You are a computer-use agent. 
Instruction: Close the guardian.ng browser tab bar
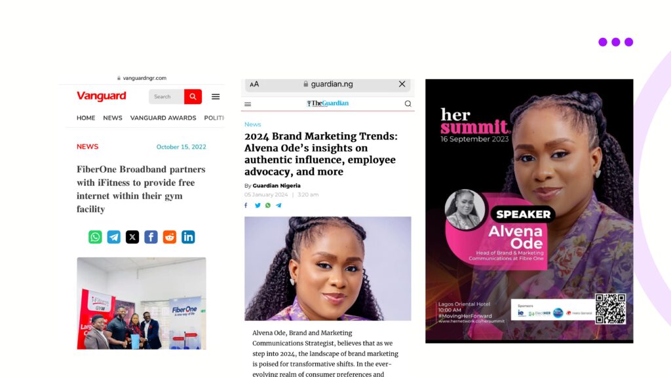pyautogui.click(x=402, y=84)
